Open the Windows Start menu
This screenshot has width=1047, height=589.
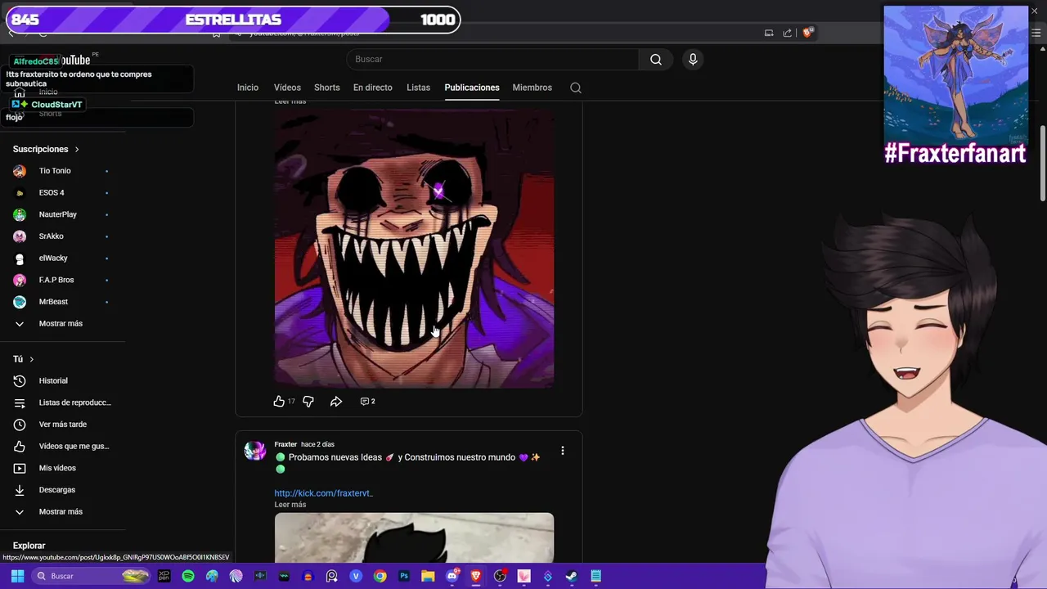coord(17,576)
